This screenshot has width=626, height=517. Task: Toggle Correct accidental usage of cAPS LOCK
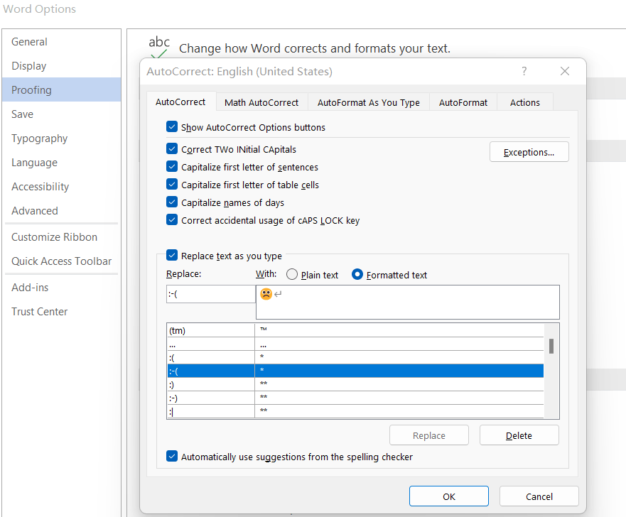(x=172, y=220)
